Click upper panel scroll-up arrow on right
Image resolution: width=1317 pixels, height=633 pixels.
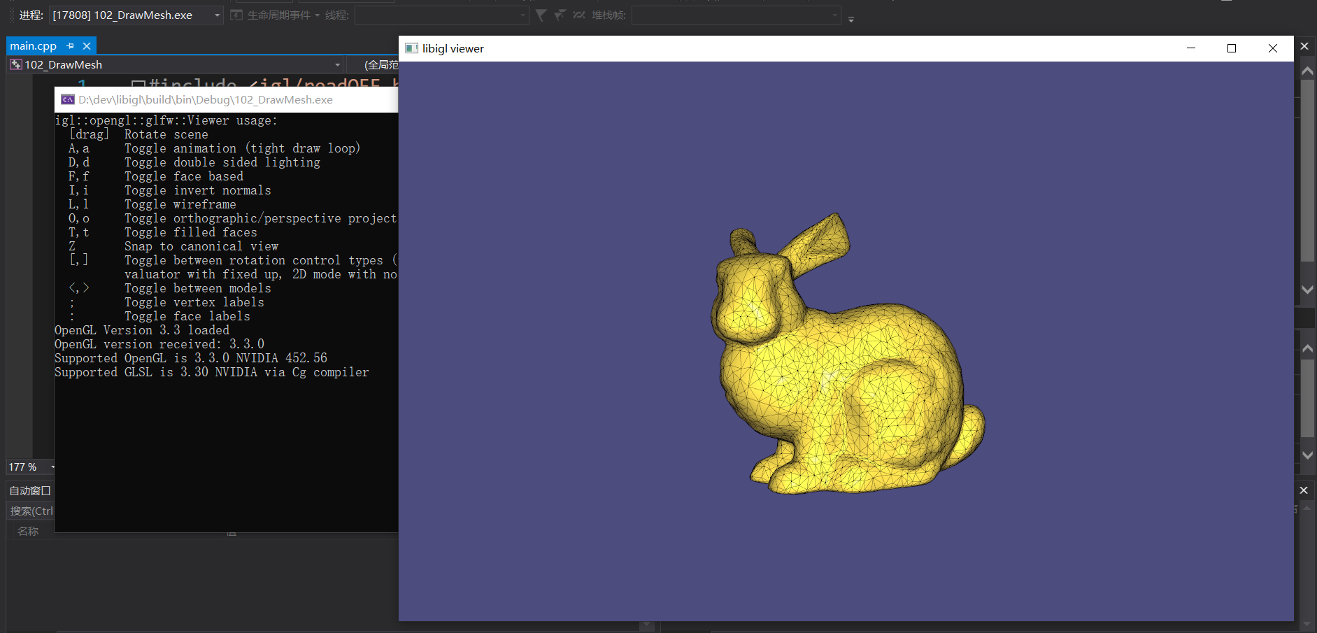click(1307, 70)
